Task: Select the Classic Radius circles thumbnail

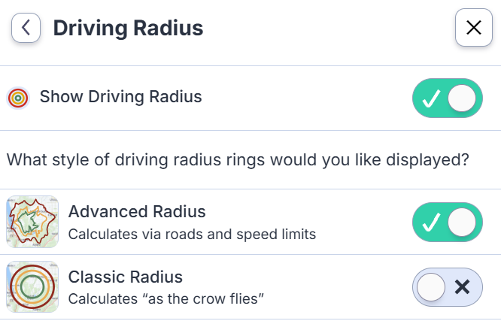Action: tap(32, 286)
